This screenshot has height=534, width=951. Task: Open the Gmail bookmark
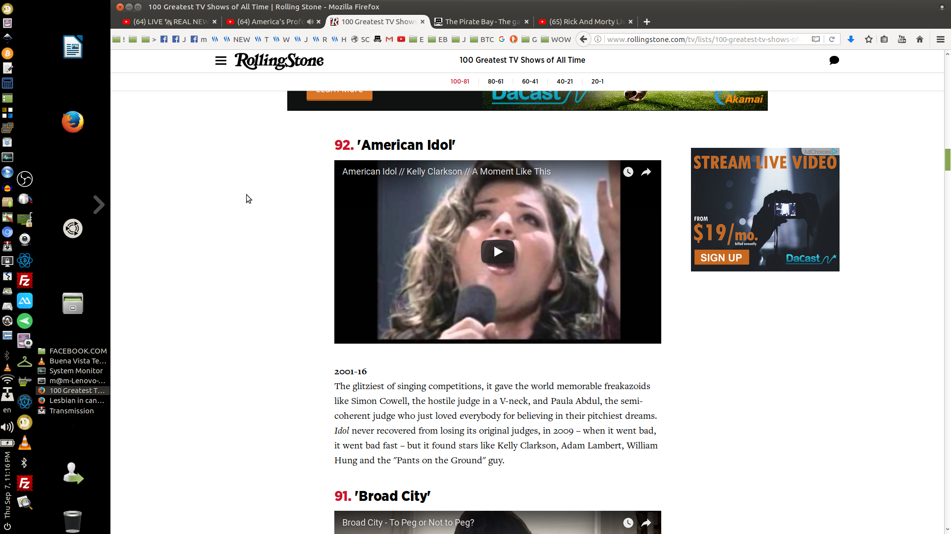click(389, 39)
